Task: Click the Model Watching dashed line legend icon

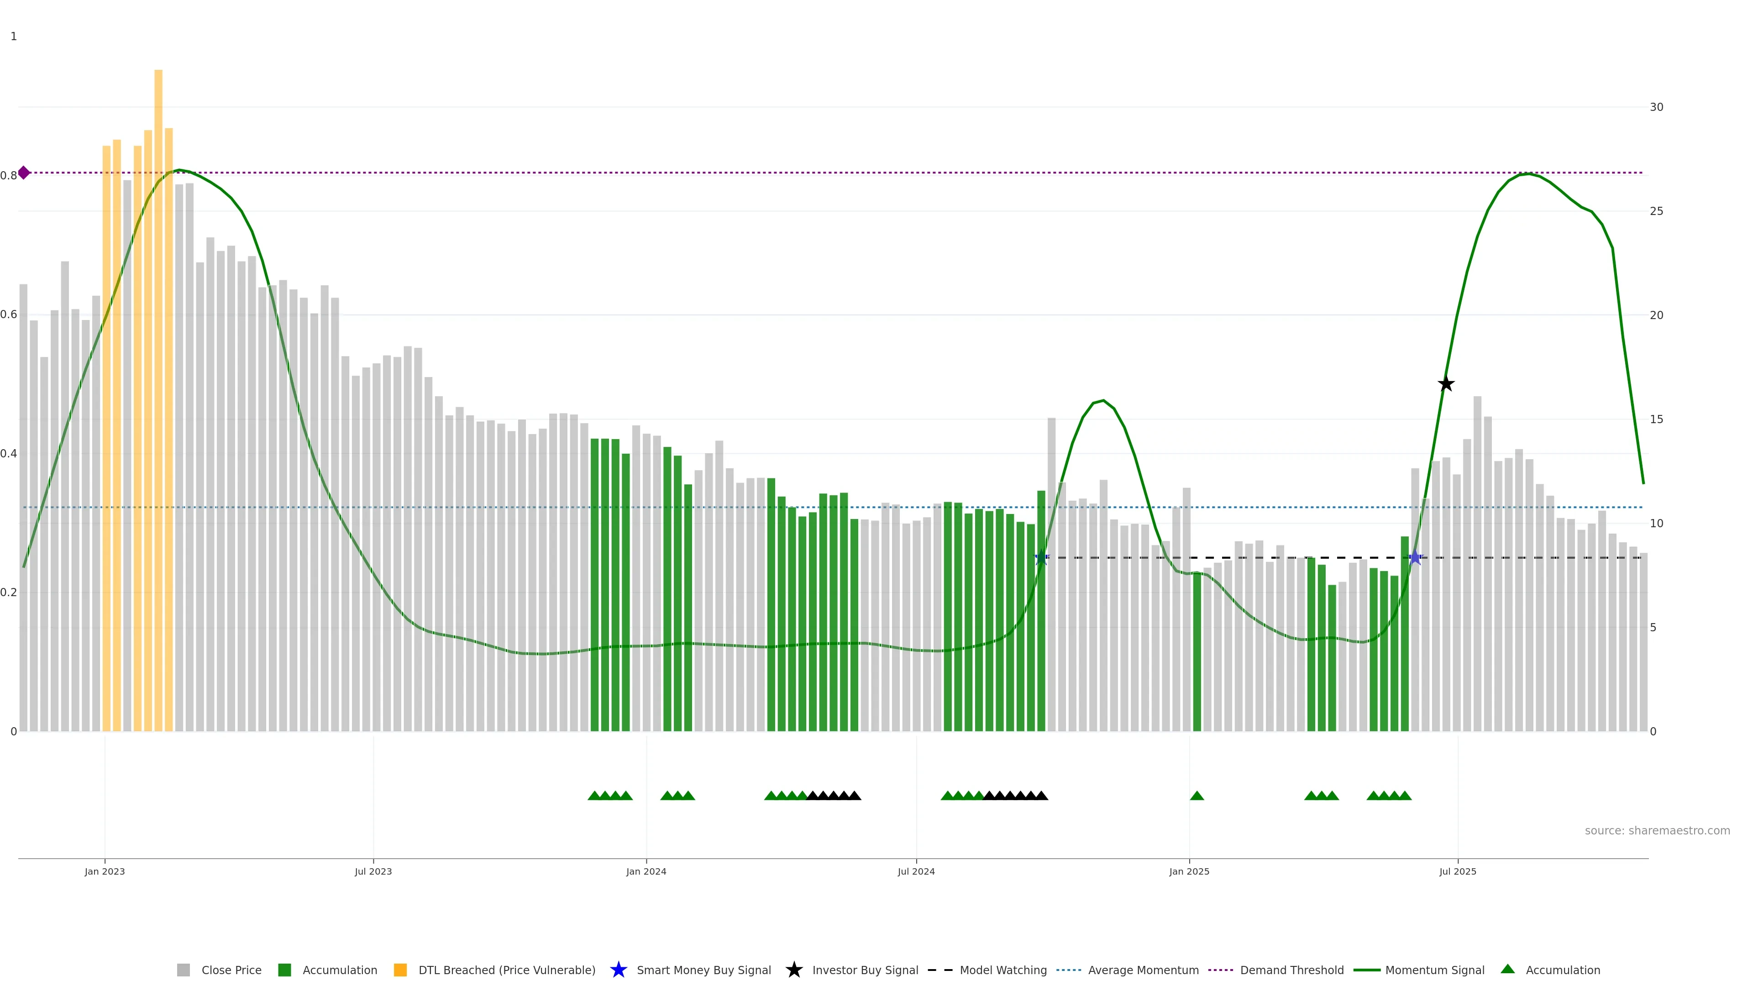Action: (940, 970)
